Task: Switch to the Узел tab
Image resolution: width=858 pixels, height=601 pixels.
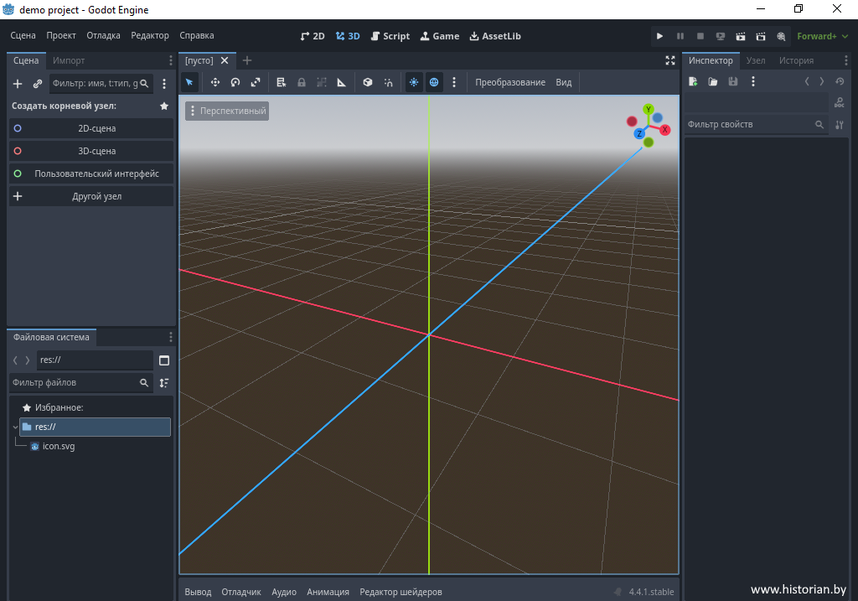Action: (x=756, y=60)
